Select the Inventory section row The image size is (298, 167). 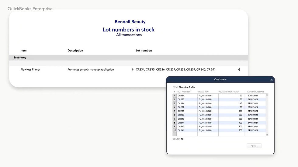[x=128, y=58]
